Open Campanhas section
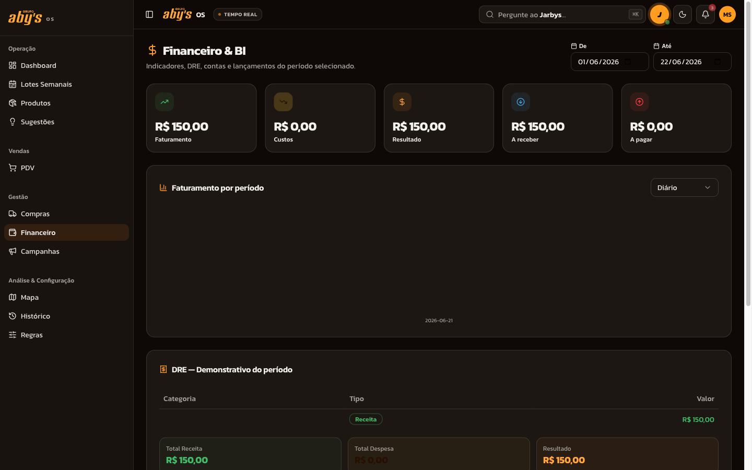 coord(66,251)
